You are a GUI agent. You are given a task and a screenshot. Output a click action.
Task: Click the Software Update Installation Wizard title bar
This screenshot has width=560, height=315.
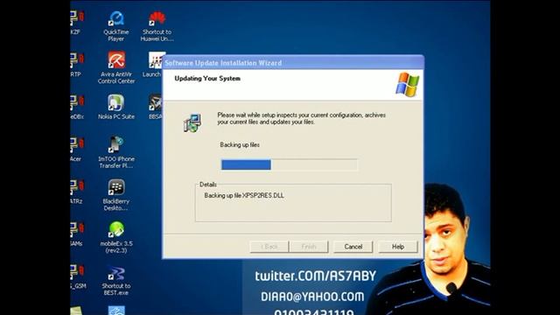(x=293, y=63)
